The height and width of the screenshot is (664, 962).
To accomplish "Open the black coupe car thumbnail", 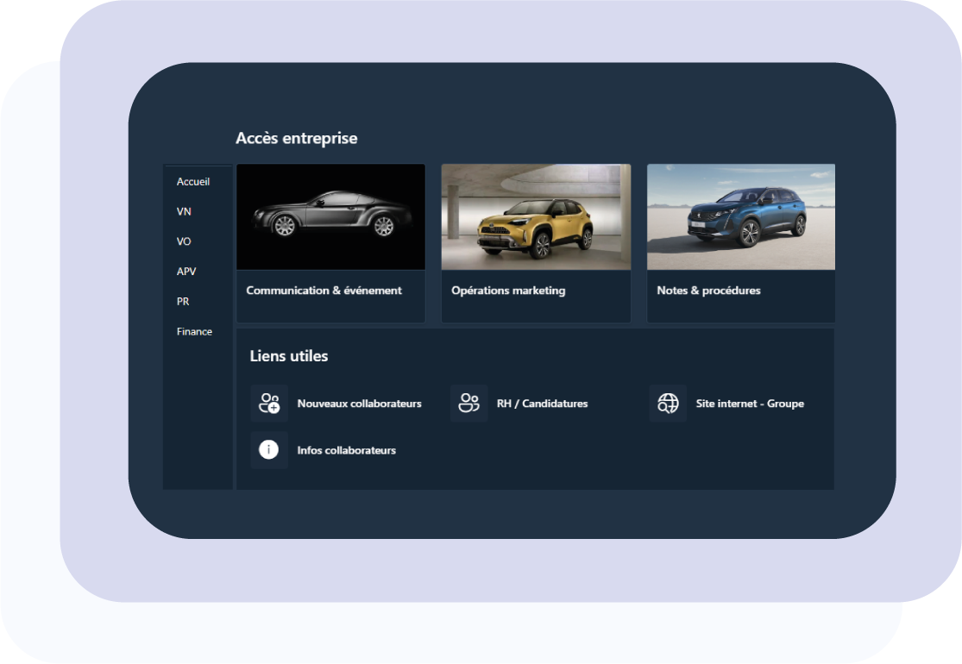I will coord(330,217).
